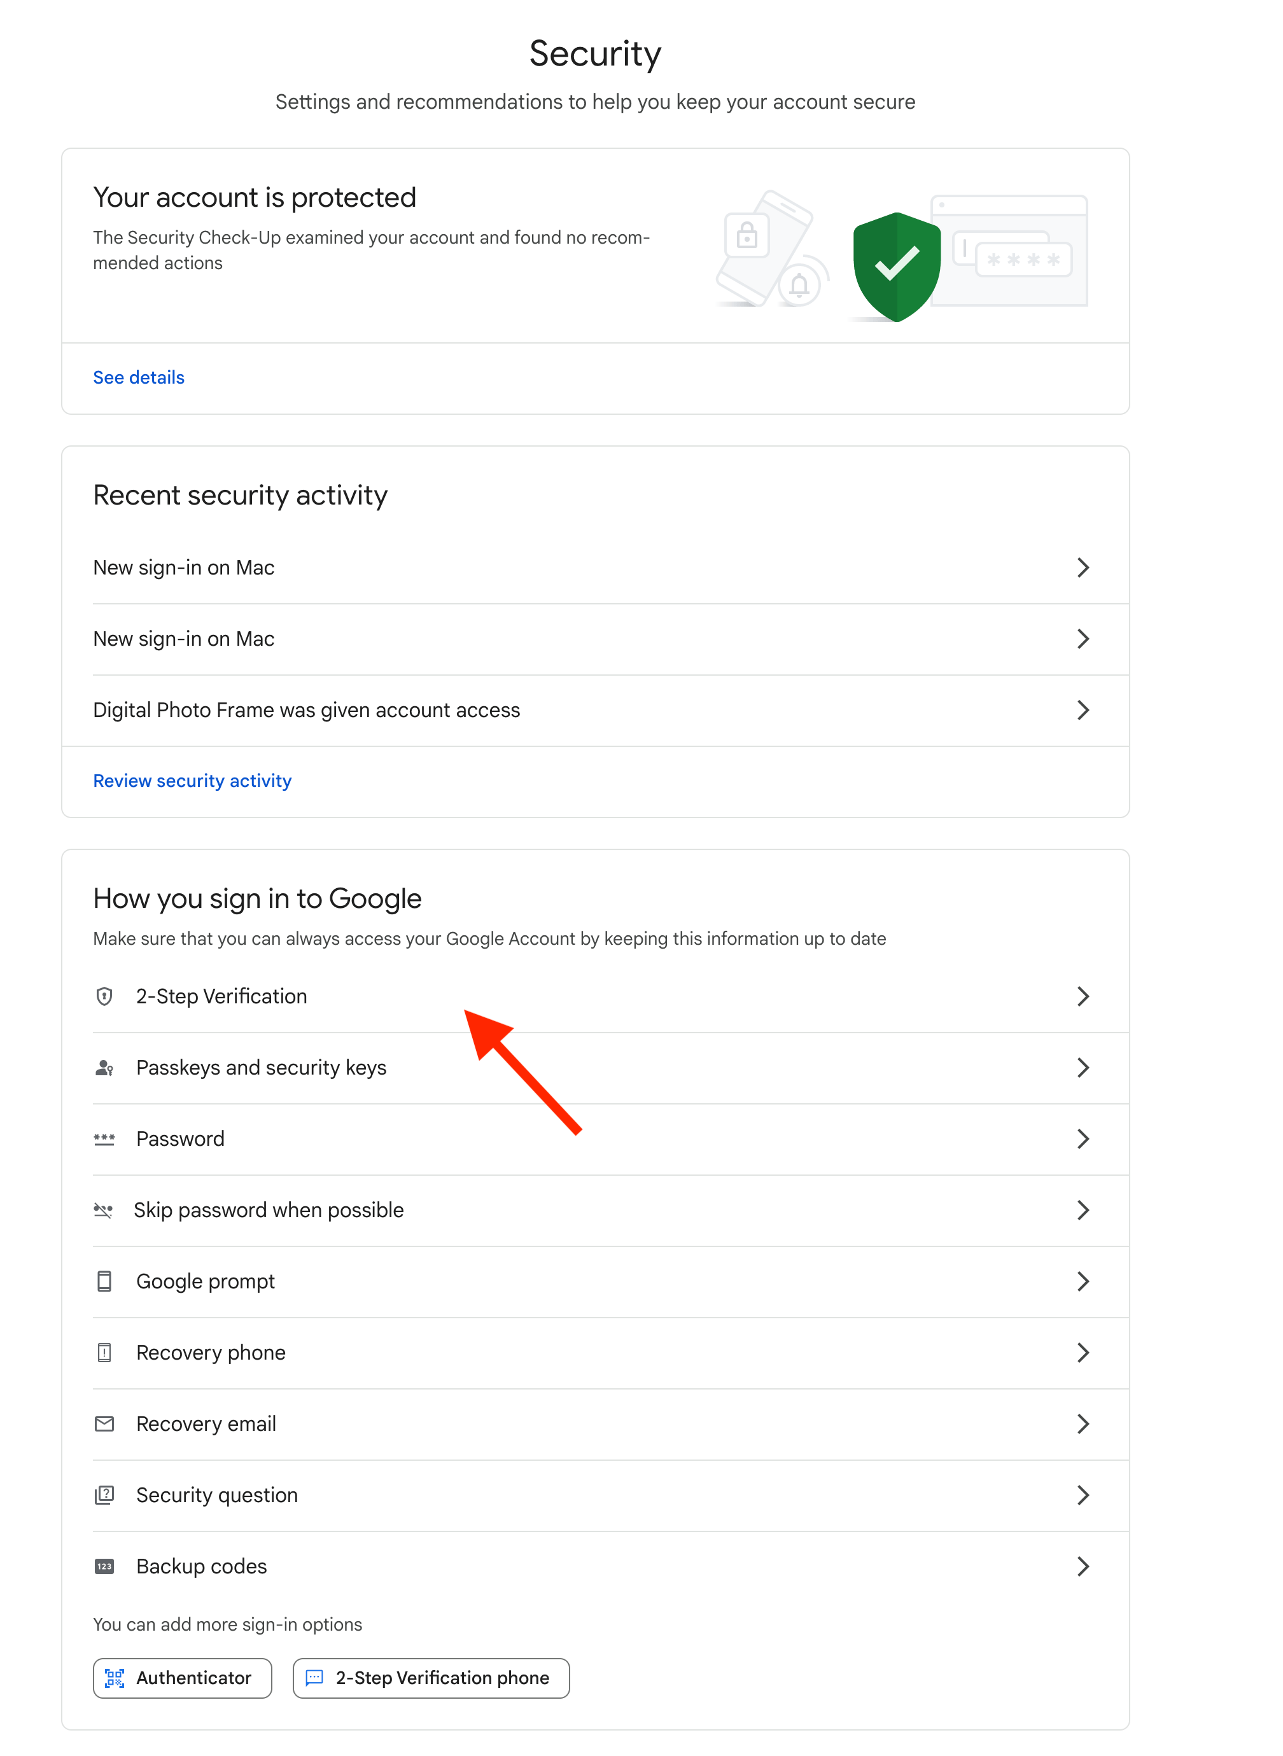Click the Recovery email envelope icon

(x=104, y=1424)
